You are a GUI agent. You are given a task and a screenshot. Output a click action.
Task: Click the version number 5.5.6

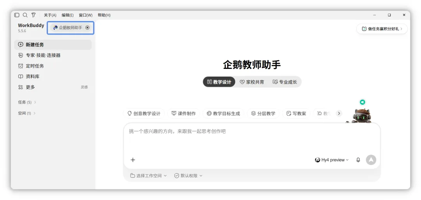pyautogui.click(x=22, y=31)
